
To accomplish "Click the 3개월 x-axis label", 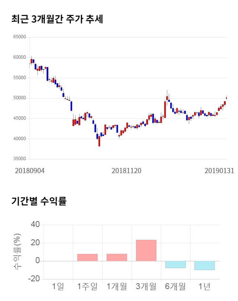I will pos(146,287).
